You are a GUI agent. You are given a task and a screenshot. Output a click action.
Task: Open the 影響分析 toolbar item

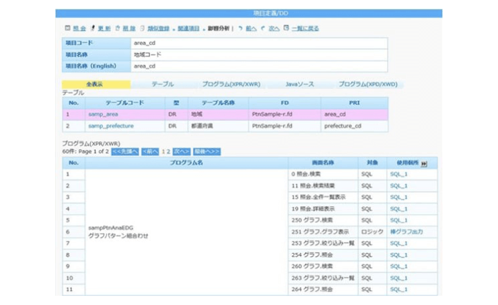(218, 28)
